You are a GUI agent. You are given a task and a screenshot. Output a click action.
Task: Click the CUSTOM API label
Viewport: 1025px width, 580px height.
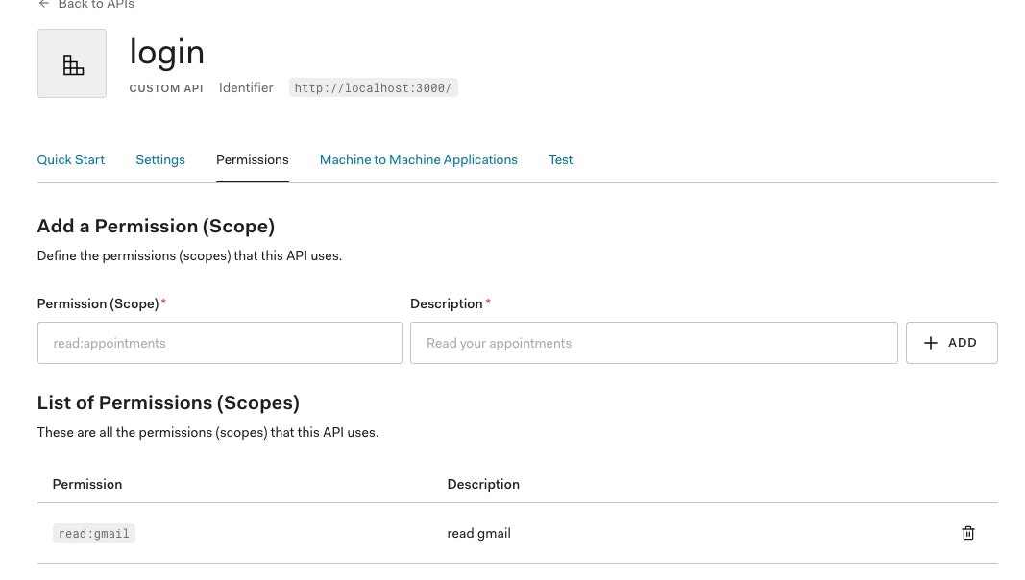[166, 88]
